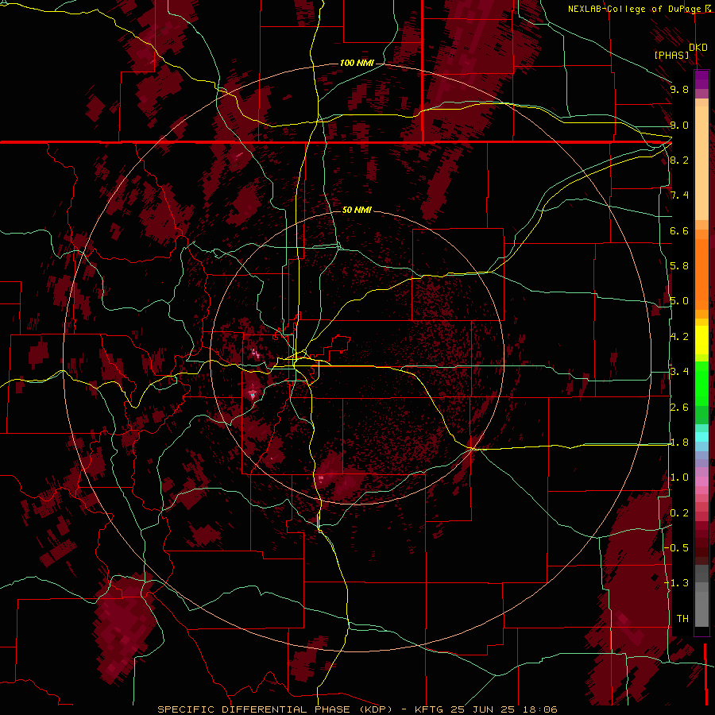Click the 3.4 scale value
Viewport: 715px width, 715px height.
679,372
